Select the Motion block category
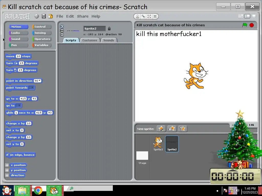 coord(18,27)
